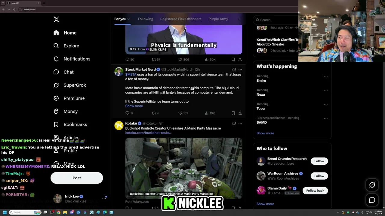Add a new timeline tab with plus icon
Screen dimensions: 385x216
click(x=239, y=19)
